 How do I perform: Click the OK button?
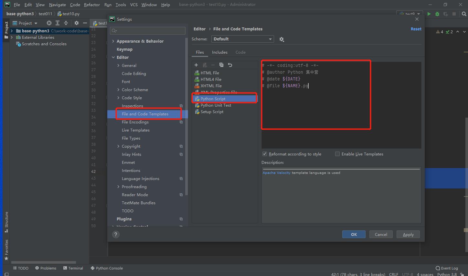click(x=354, y=235)
